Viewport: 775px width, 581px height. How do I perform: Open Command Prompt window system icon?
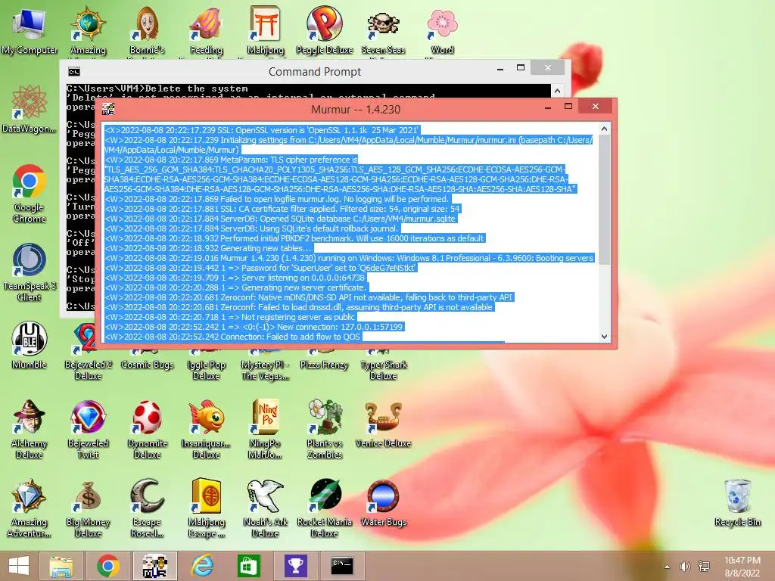pos(74,72)
